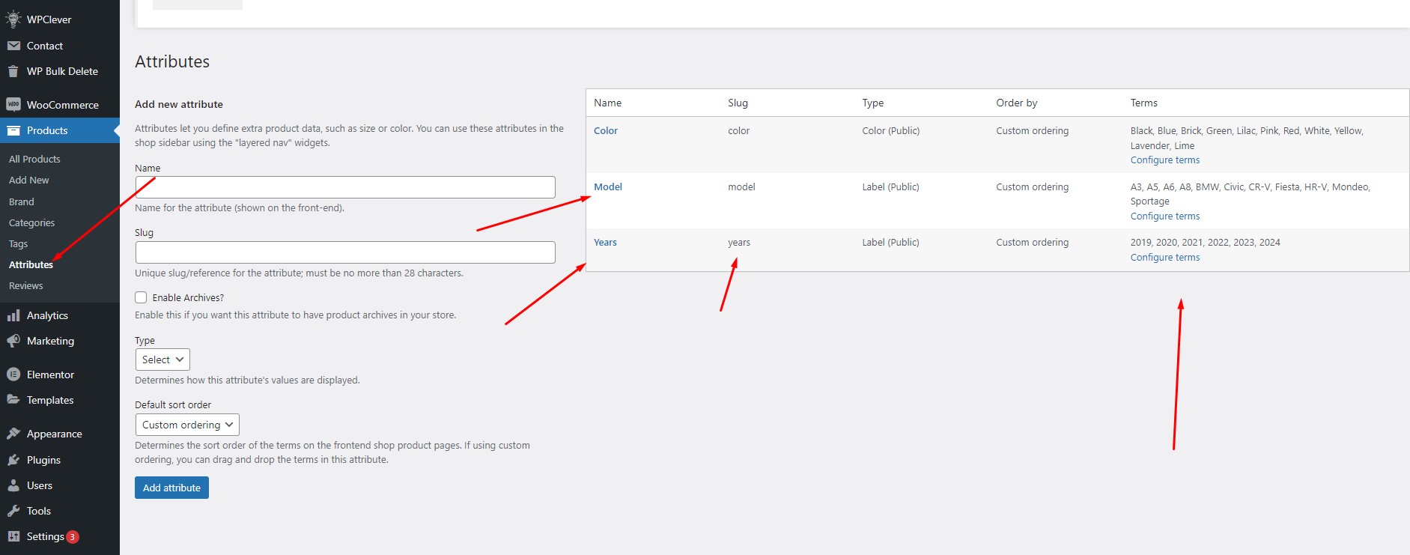Viewport: 1410px width, 555px height.
Task: Click Configure terms for Years
Action: point(1165,257)
